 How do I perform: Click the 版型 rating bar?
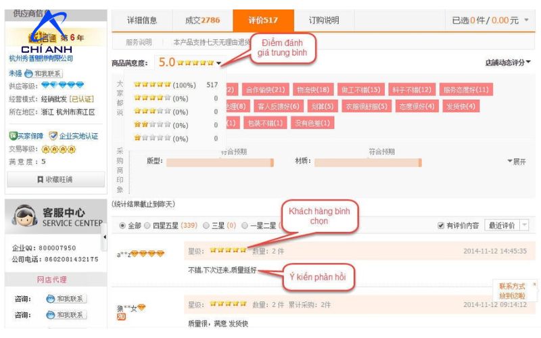tap(220, 162)
